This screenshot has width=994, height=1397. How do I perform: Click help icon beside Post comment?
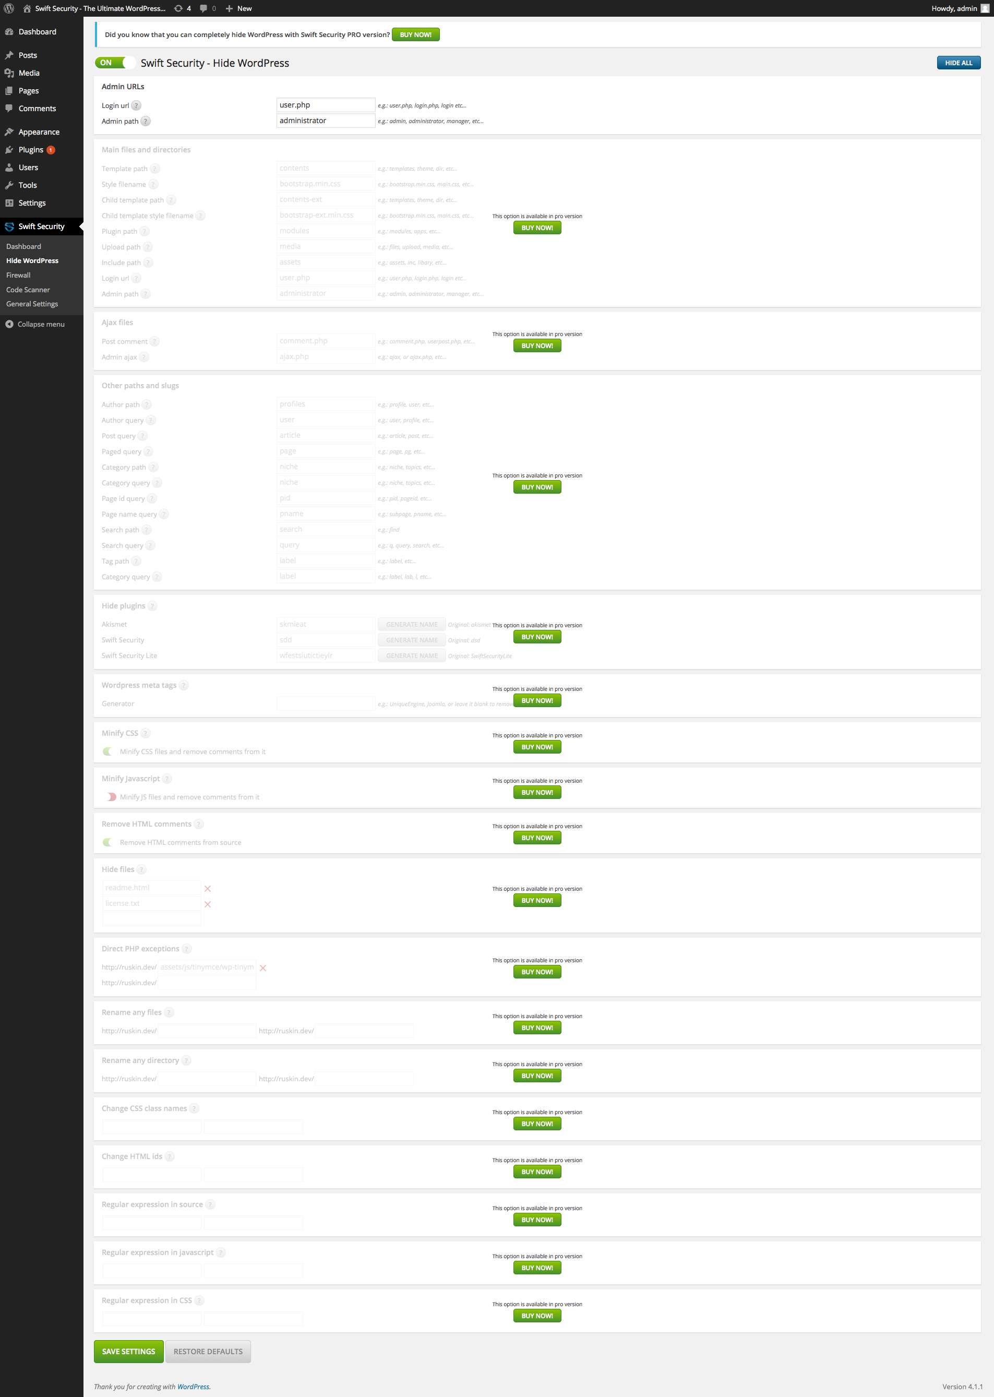point(155,342)
